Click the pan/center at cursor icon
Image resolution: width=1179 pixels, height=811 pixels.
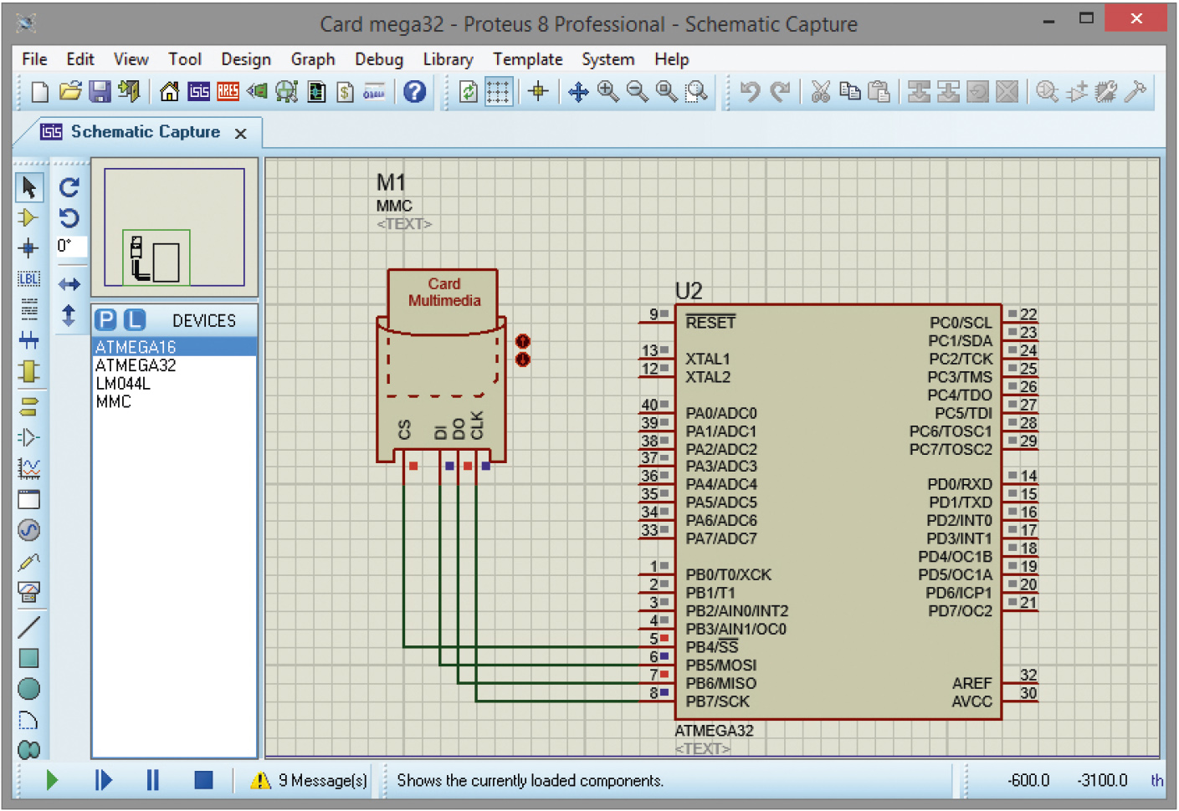(578, 91)
